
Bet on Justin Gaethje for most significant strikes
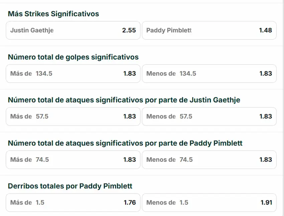coord(73,30)
